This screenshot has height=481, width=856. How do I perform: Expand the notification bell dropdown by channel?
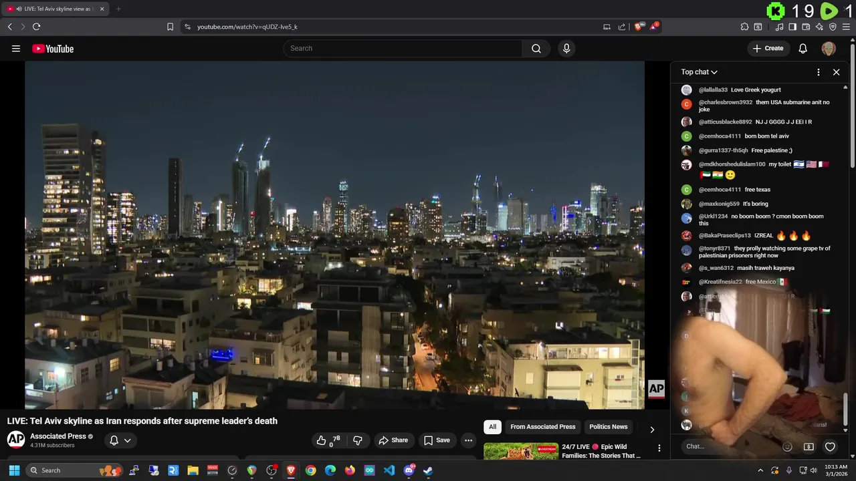click(x=120, y=440)
